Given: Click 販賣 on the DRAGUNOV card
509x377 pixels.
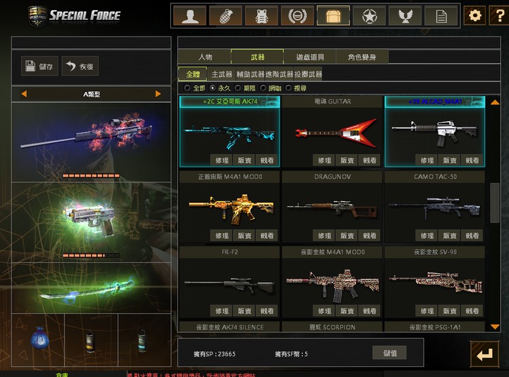Looking at the screenshot, I should coord(347,235).
